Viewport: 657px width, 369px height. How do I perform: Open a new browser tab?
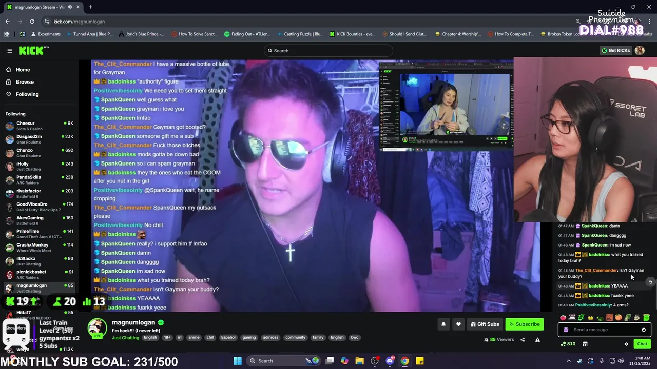click(x=90, y=7)
